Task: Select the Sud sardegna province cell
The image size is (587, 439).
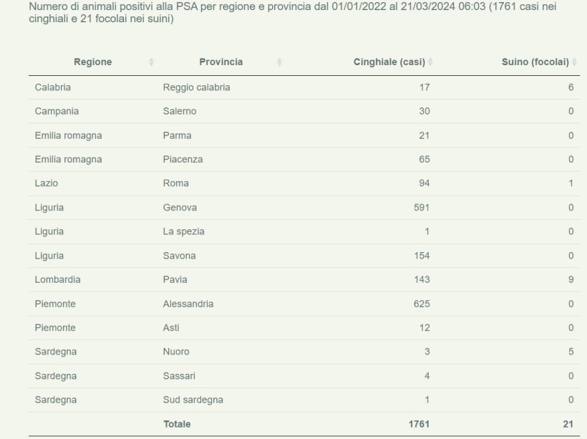Action: (x=193, y=400)
